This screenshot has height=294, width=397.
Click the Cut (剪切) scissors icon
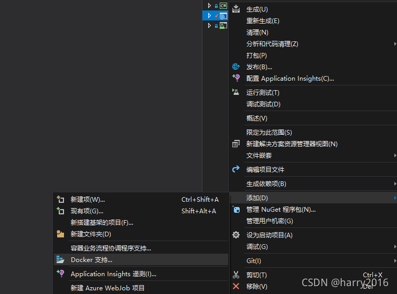[x=236, y=275]
